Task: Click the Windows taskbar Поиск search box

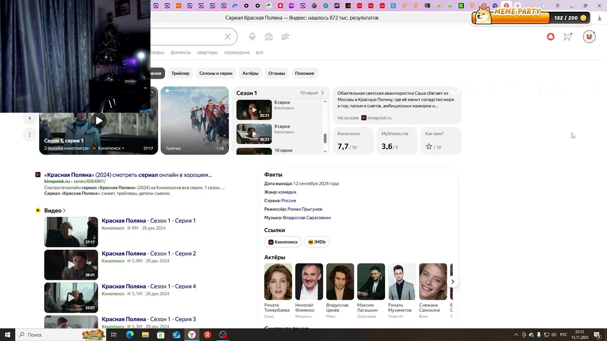Action: coord(62,335)
